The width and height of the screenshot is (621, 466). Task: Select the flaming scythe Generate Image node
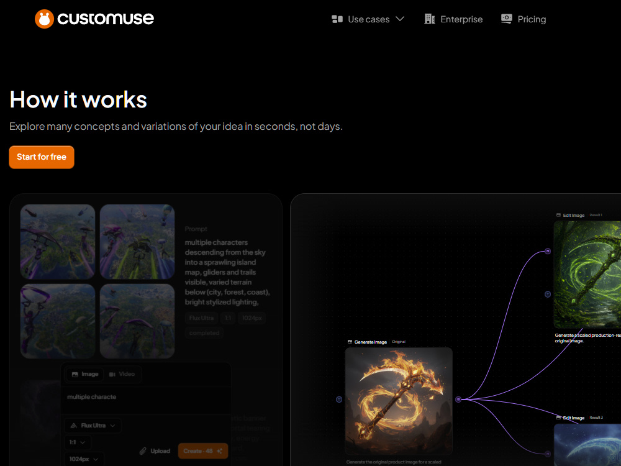point(399,401)
